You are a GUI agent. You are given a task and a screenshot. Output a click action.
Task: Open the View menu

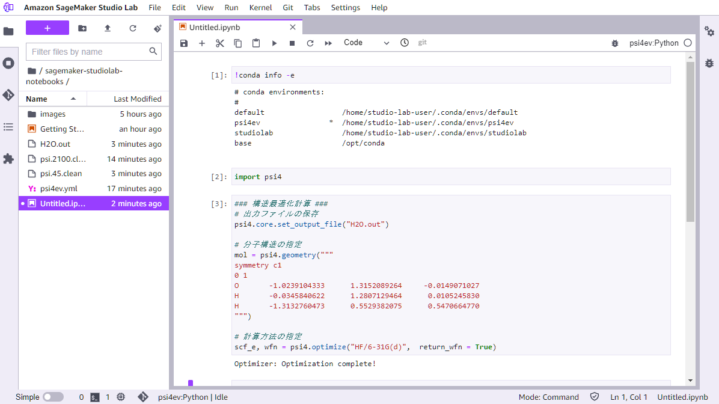[205, 8]
